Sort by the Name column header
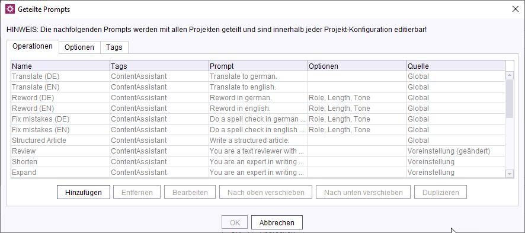The height and width of the screenshot is (233, 525). coord(60,66)
